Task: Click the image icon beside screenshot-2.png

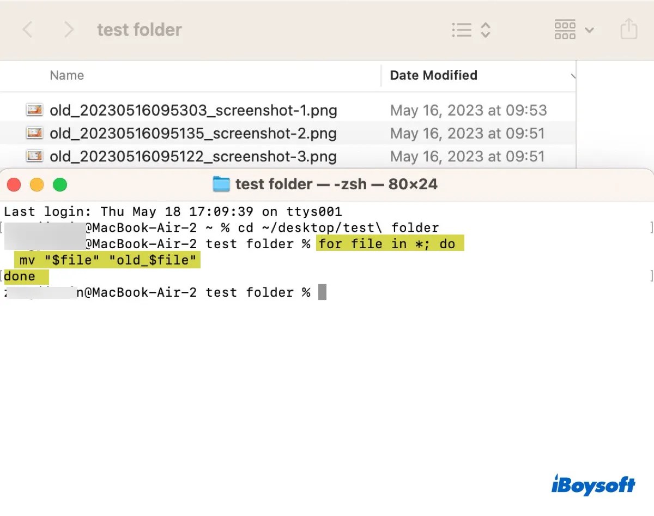Action: pos(34,133)
